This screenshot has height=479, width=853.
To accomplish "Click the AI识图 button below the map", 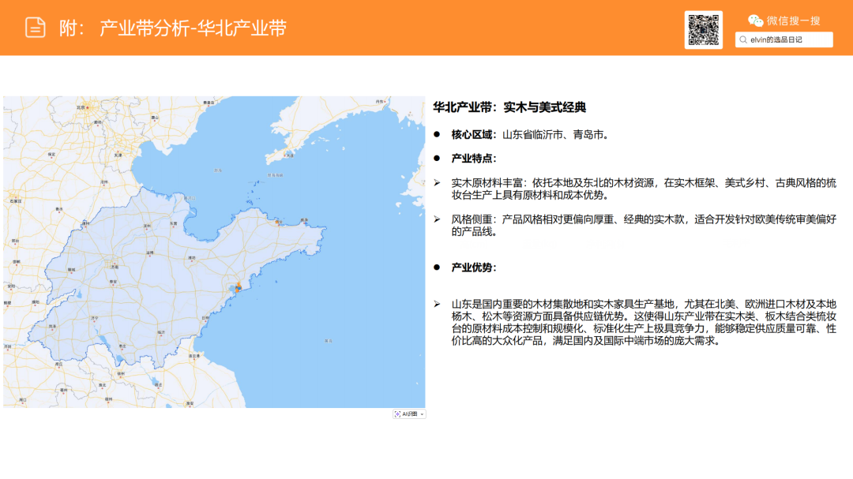I will point(408,414).
